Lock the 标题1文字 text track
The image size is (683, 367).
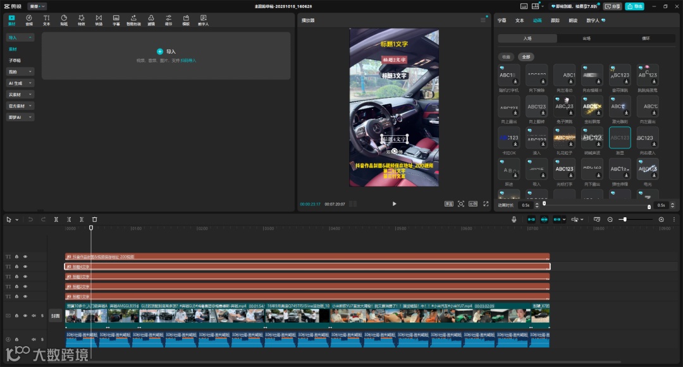coord(16,296)
